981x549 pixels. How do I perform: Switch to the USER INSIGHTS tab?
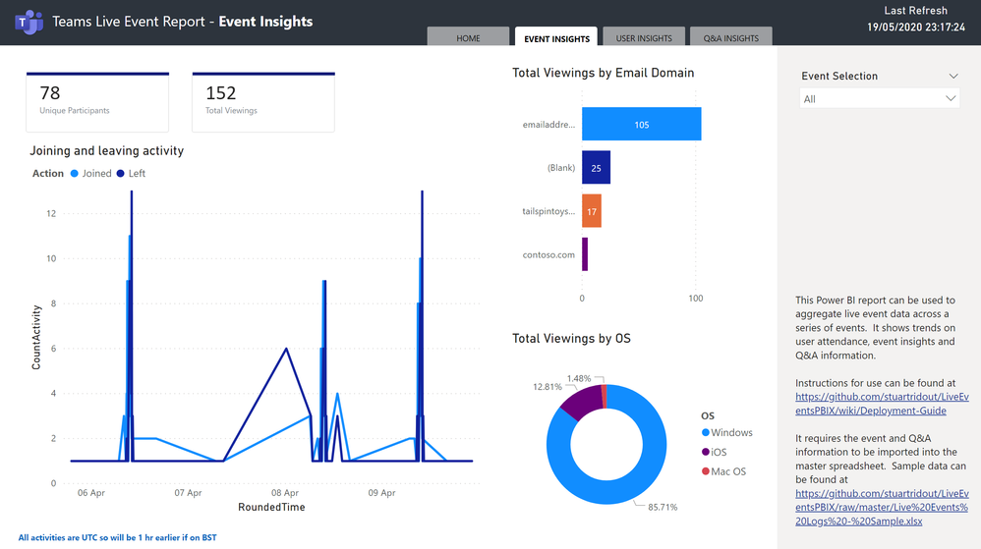644,37
